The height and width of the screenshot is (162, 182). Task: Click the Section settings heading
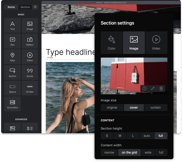117,23
